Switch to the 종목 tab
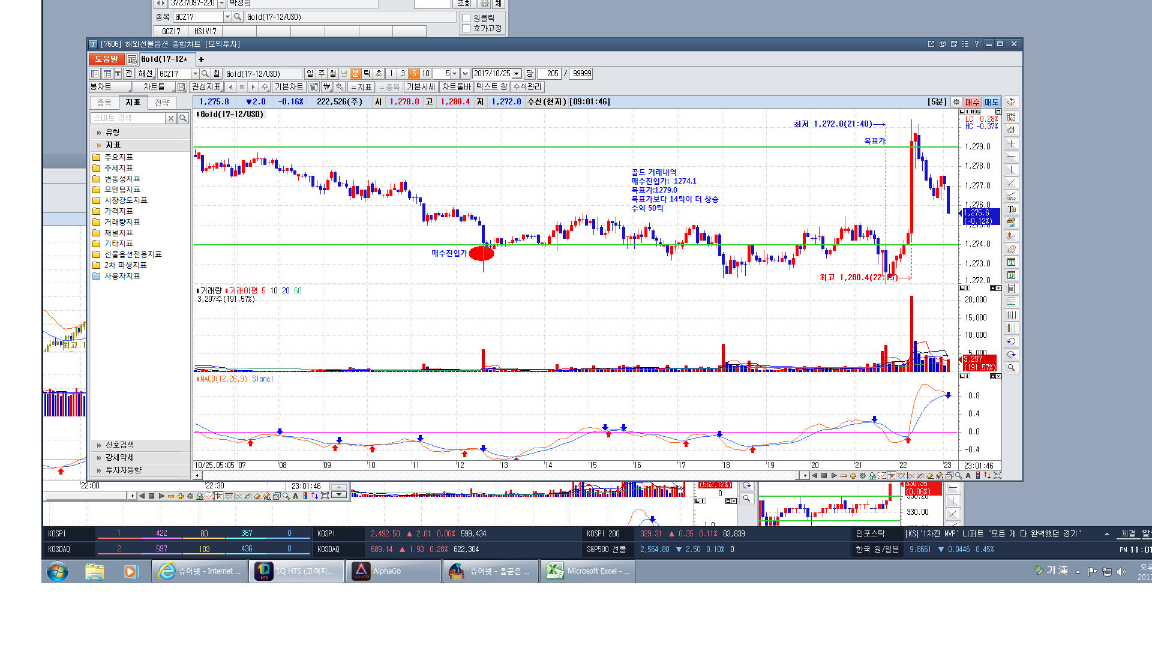The image size is (1152, 648). tap(104, 103)
